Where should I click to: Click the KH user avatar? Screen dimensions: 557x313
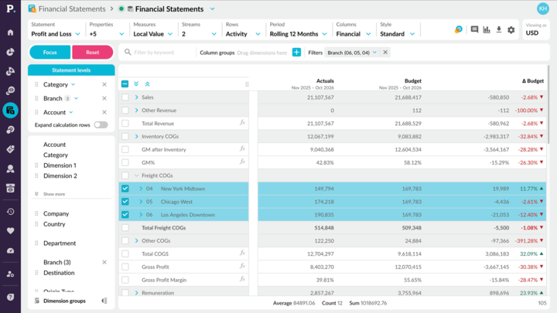tap(543, 9)
